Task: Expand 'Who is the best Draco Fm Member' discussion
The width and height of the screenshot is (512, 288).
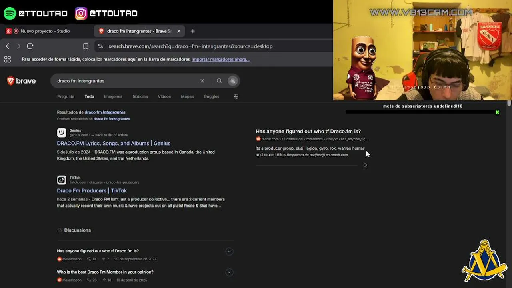Action: [229, 272]
